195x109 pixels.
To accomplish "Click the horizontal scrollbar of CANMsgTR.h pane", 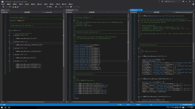I will tap(91, 102).
